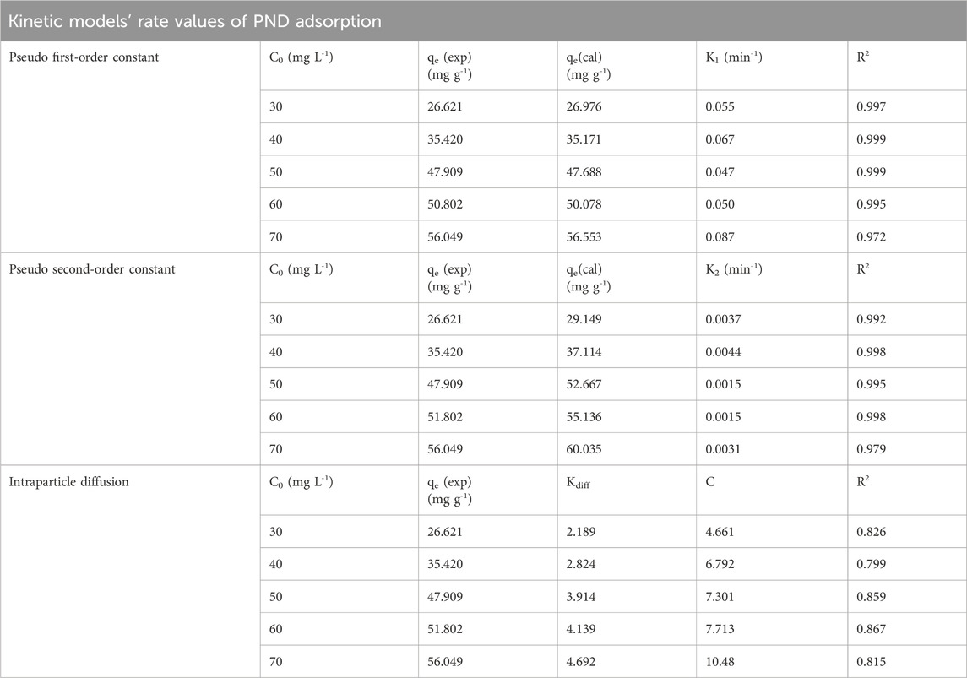Click the C value 6.792

click(720, 564)
